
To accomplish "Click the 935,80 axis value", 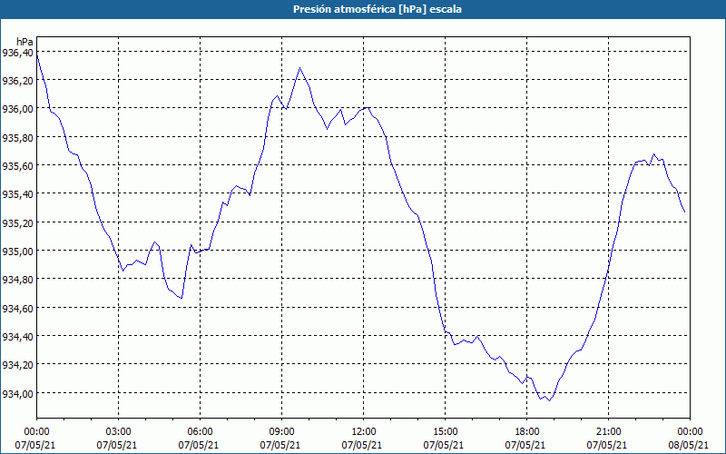I will 18,138.
